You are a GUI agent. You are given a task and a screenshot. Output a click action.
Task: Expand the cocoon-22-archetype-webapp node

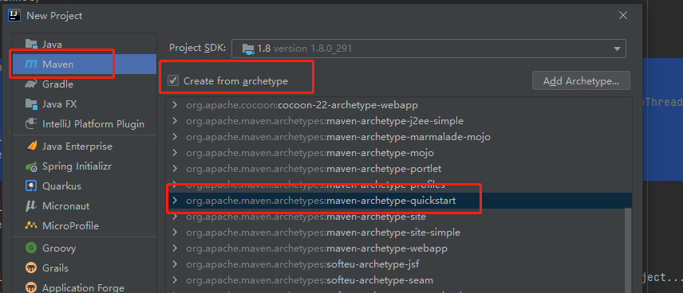click(175, 105)
